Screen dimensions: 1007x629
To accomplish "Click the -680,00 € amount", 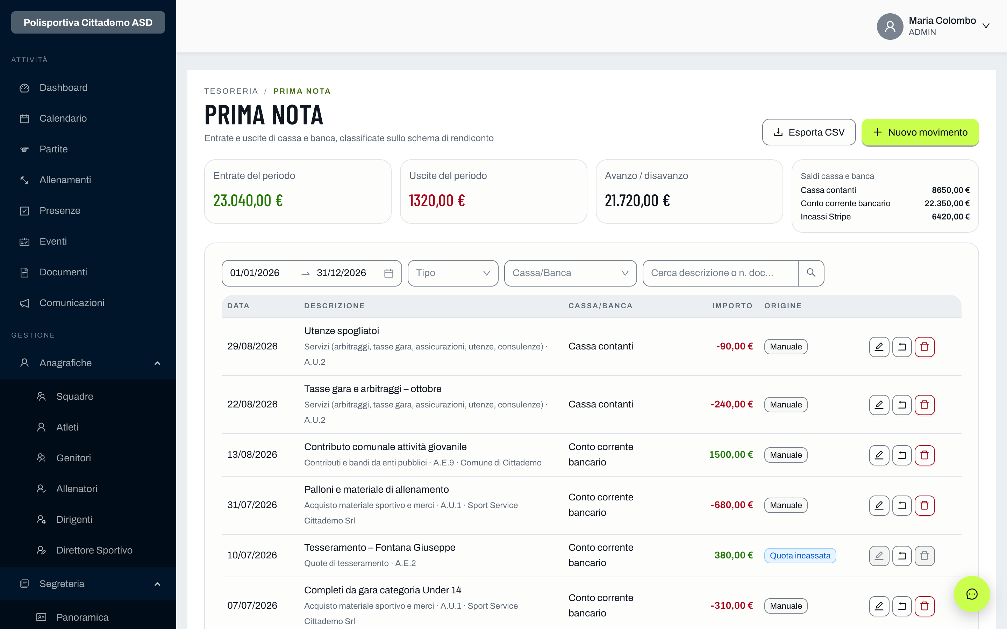I will pos(731,505).
